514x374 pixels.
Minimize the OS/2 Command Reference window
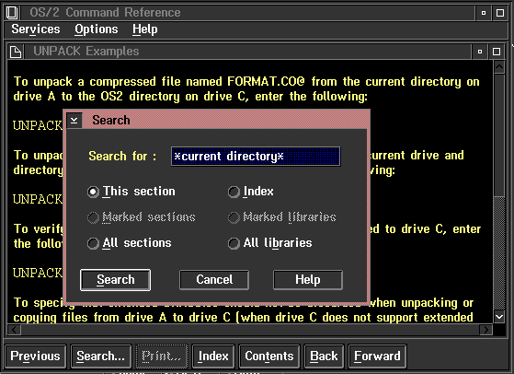click(483, 13)
